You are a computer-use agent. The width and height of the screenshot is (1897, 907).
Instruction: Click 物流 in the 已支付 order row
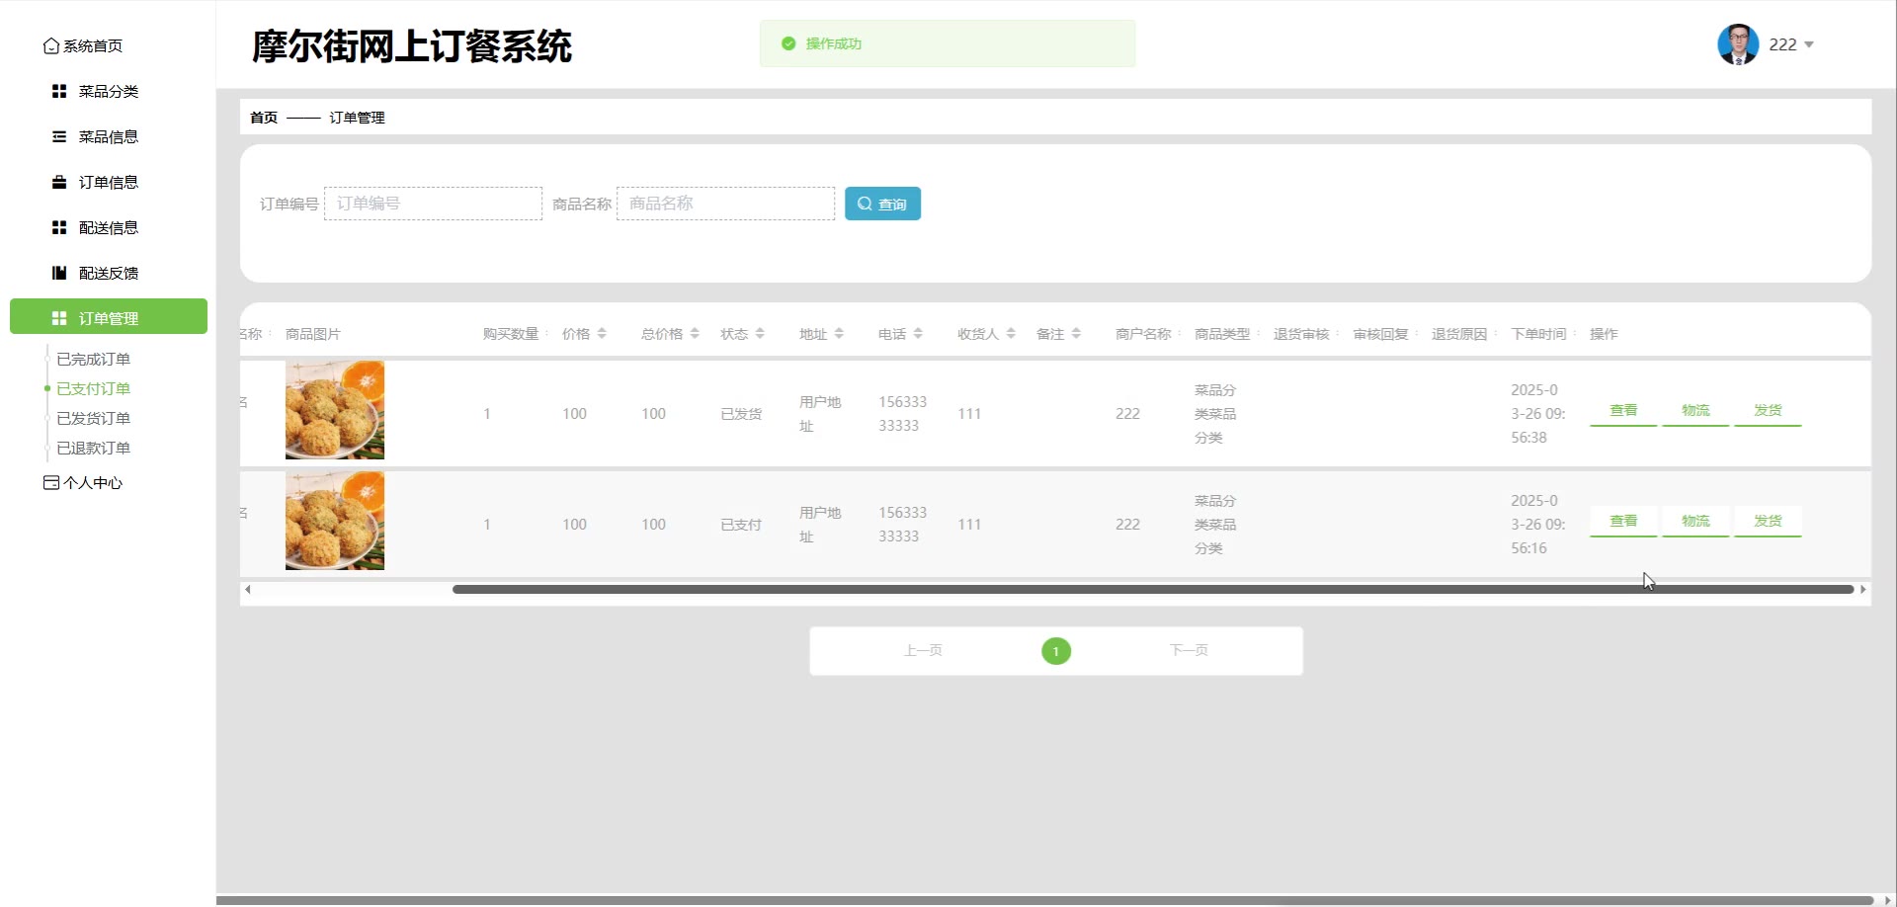click(x=1695, y=522)
